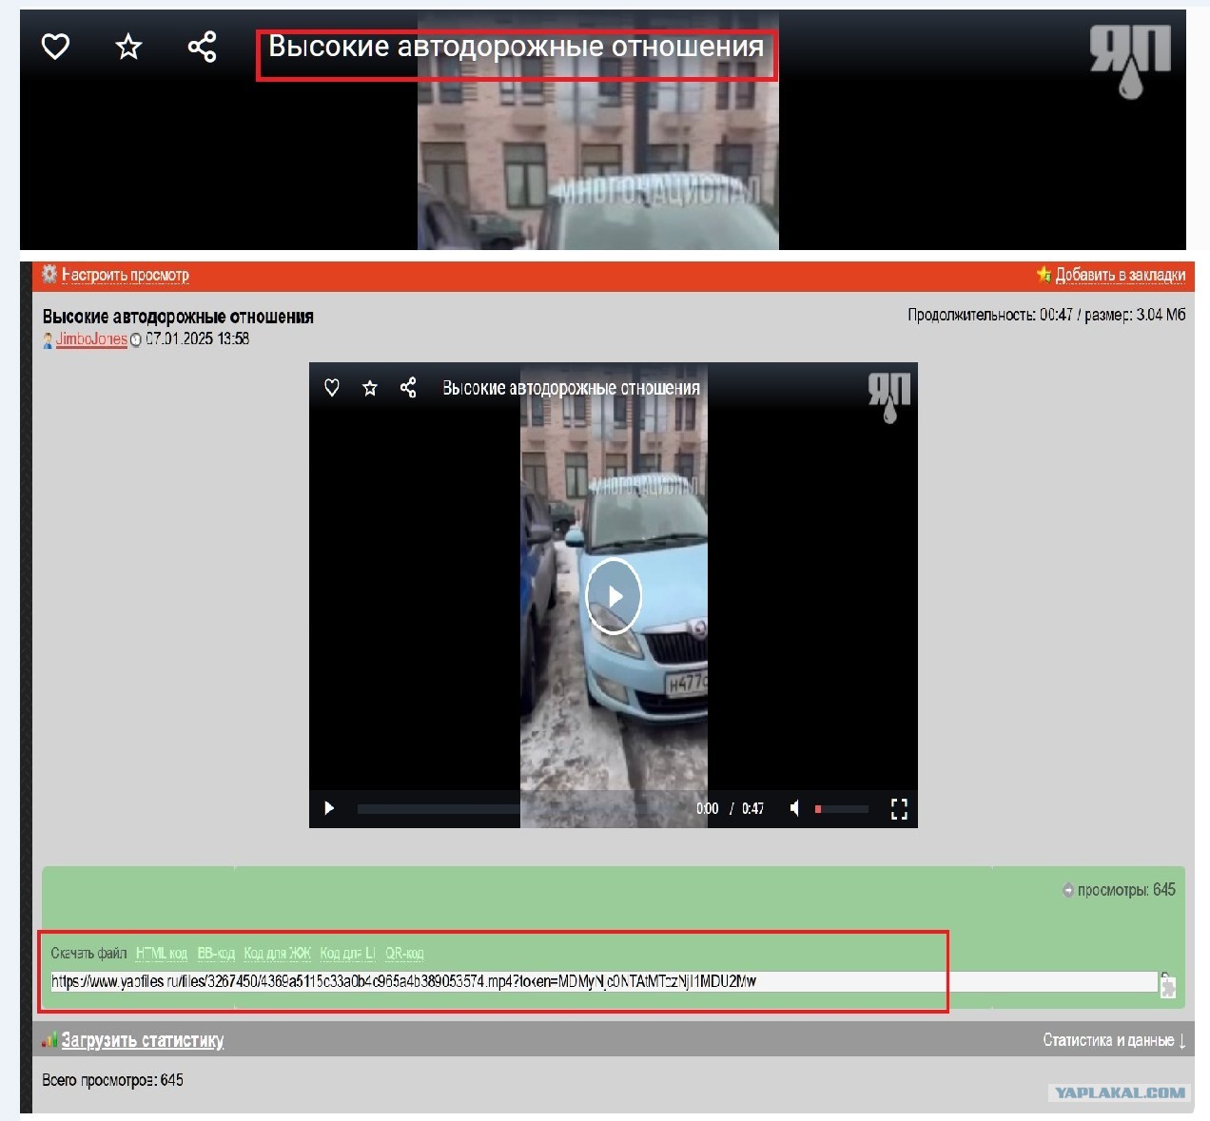Seek on the video progress bar
This screenshot has width=1210, height=1121.
[523, 809]
